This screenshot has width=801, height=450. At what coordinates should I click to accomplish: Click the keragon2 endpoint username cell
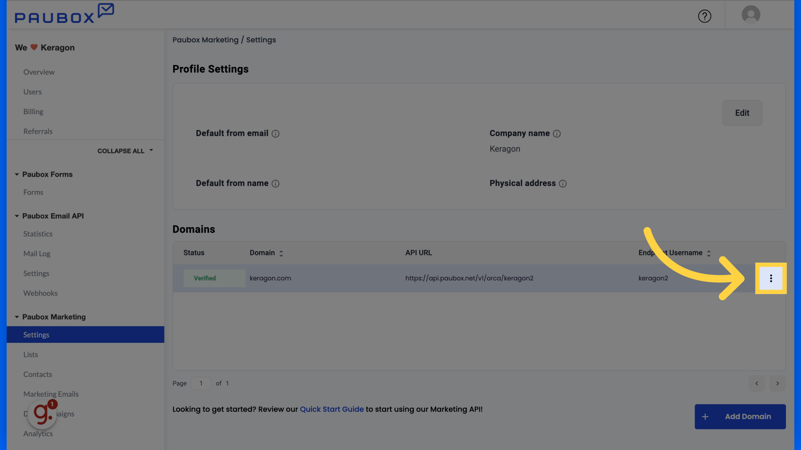[653, 278]
